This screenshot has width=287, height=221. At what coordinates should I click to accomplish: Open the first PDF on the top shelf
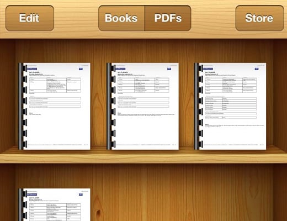pyautogui.click(x=55, y=106)
